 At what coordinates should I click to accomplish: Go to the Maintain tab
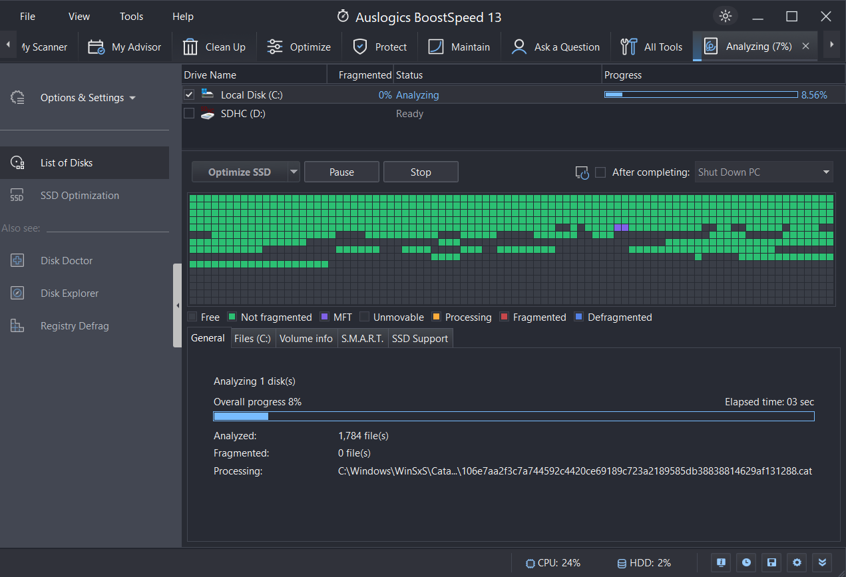459,47
